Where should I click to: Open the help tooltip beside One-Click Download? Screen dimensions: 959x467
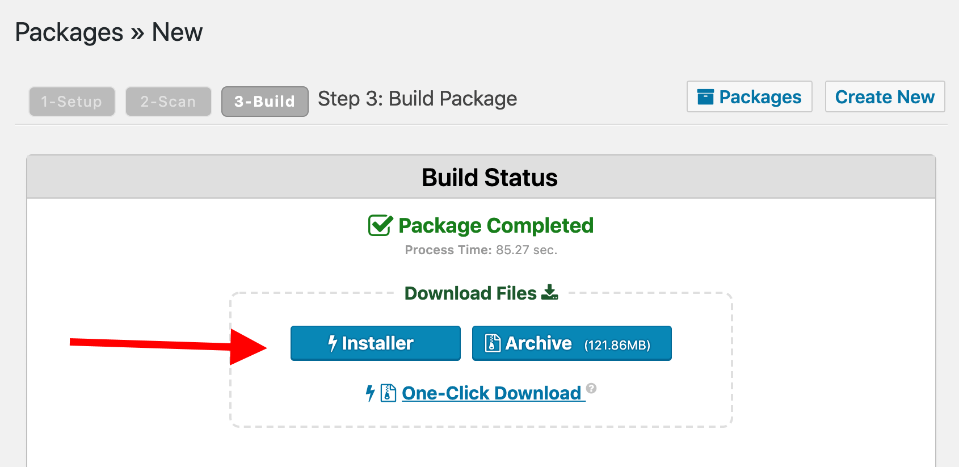(591, 388)
